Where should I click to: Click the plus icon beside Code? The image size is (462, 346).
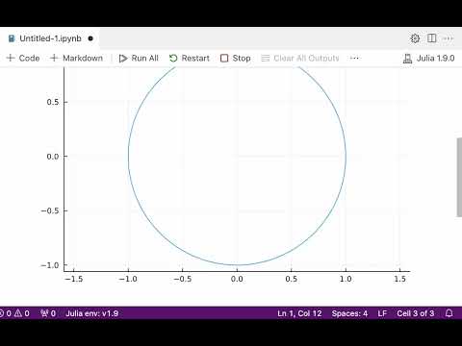point(11,58)
